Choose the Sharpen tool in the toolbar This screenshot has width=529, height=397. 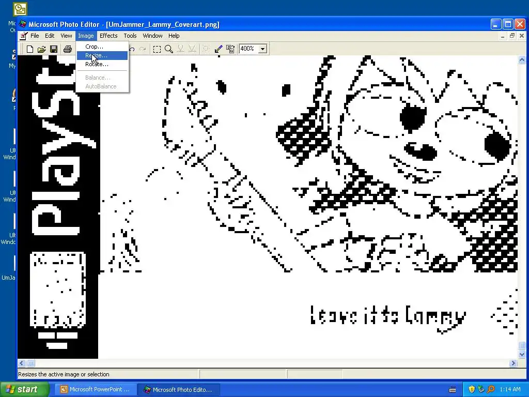tap(192, 49)
